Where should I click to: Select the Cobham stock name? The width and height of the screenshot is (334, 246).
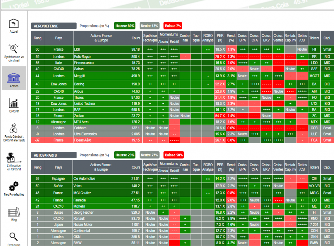[80, 128]
